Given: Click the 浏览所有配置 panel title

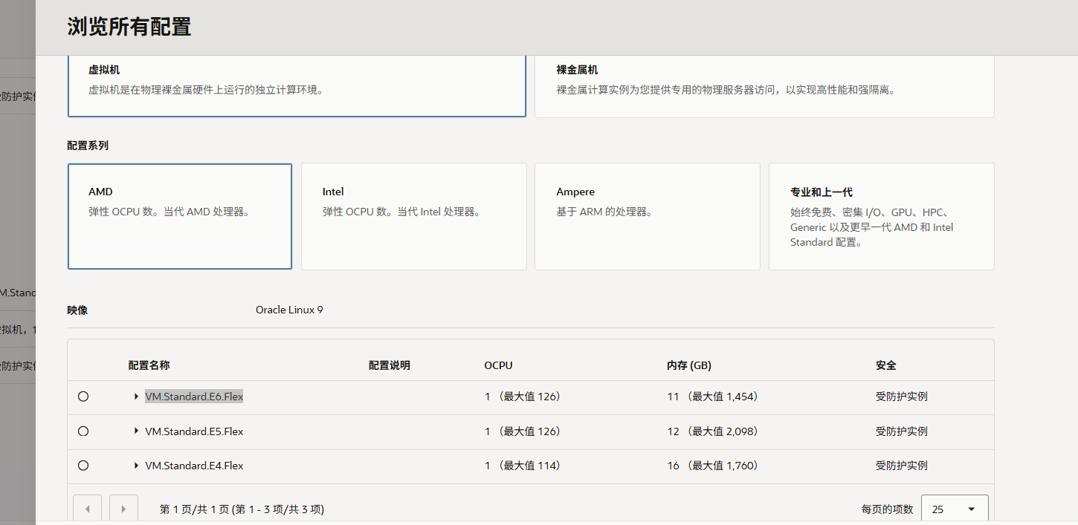Looking at the screenshot, I should pos(129,27).
